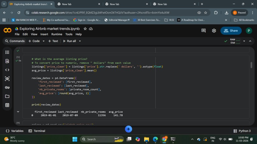The height and width of the screenshot is (144, 257).
Task: Collapse the output of cell 5
Action: pyautogui.click(x=18, y=112)
